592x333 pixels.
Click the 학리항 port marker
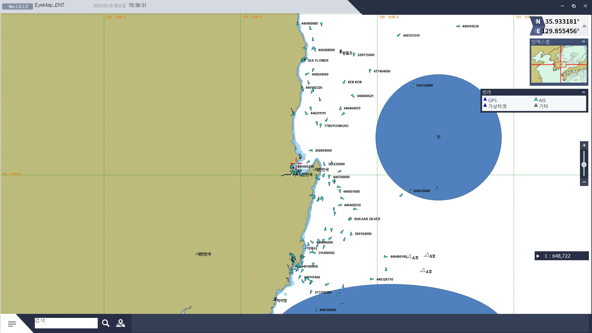(275, 299)
